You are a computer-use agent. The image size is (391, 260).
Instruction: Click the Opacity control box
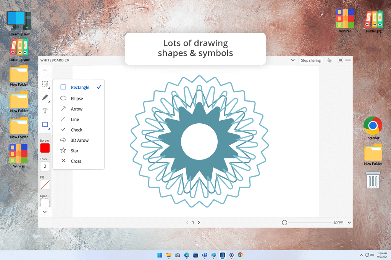[x=45, y=203]
